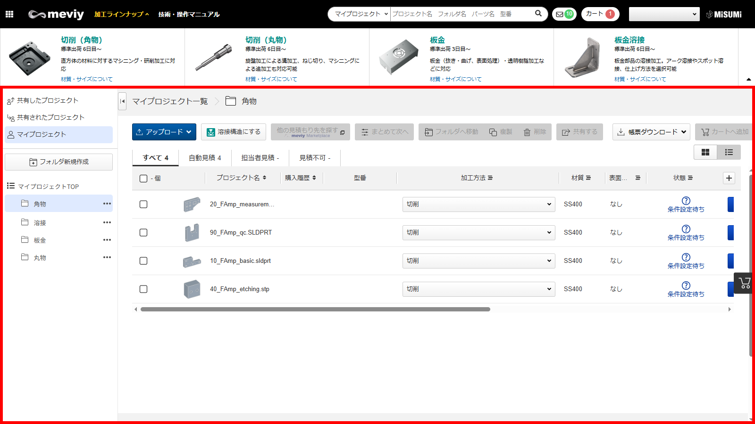Open options for 板金 folder
The image size is (755, 424).
point(107,240)
